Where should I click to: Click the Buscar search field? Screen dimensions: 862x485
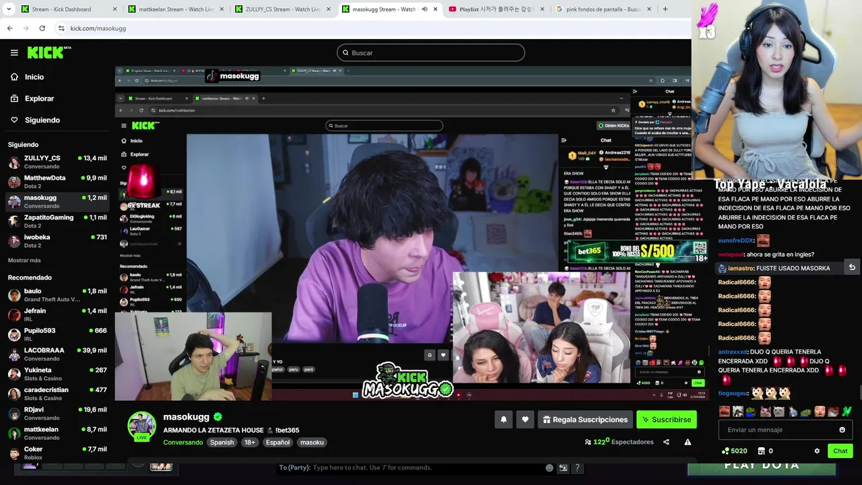coord(431,53)
